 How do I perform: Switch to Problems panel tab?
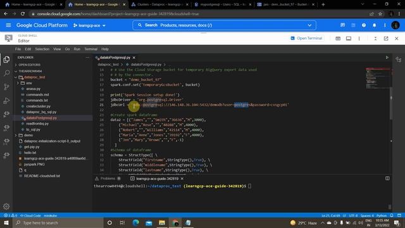(x=108, y=179)
